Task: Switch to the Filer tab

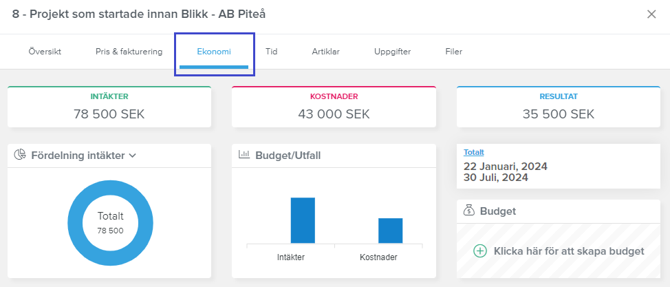Action: 453,52
